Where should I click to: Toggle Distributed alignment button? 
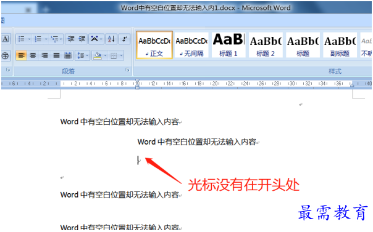(x=68, y=55)
